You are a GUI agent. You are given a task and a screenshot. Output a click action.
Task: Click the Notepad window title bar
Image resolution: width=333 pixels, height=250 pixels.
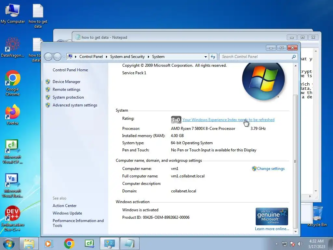180,37
